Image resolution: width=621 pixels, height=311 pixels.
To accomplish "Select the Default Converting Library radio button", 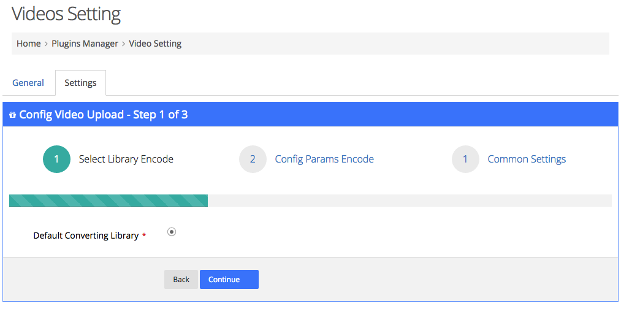I will coord(172,232).
